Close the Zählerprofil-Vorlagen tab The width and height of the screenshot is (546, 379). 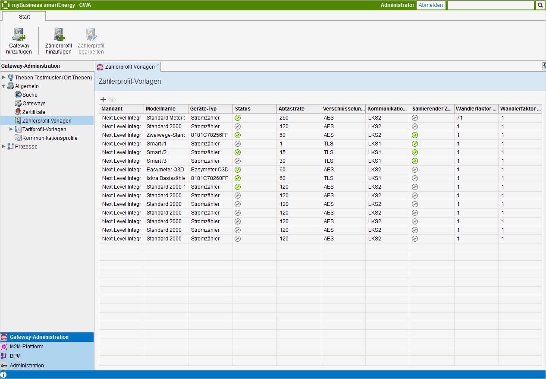[158, 65]
